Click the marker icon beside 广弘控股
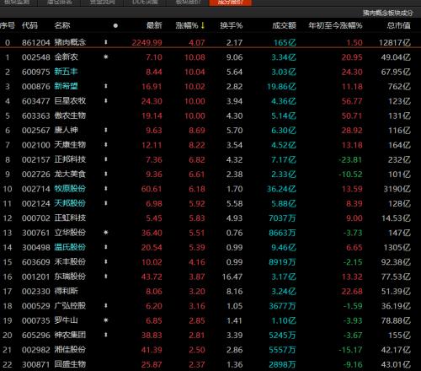Viewport: 421px width, 371px height. coord(106,305)
